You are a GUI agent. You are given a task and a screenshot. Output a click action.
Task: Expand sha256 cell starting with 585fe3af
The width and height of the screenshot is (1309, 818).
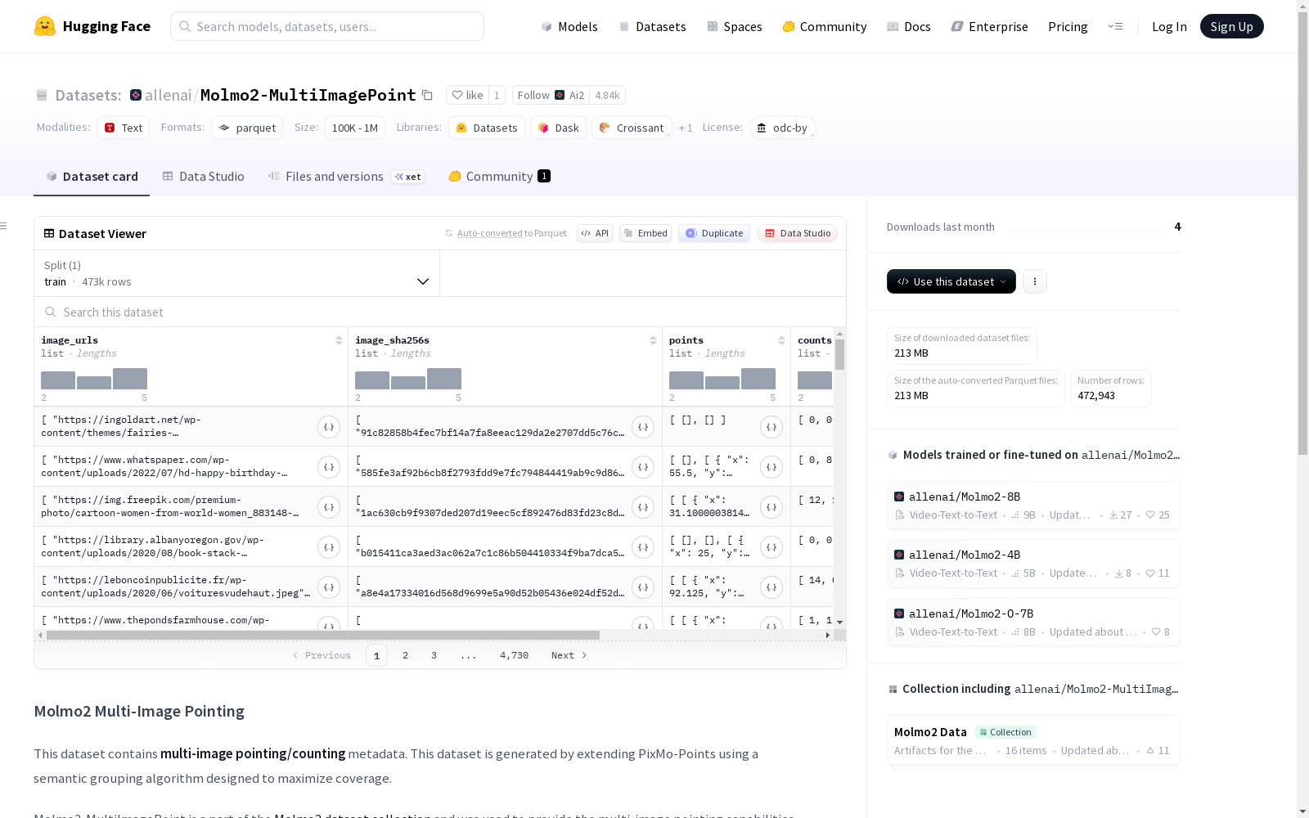[643, 467]
